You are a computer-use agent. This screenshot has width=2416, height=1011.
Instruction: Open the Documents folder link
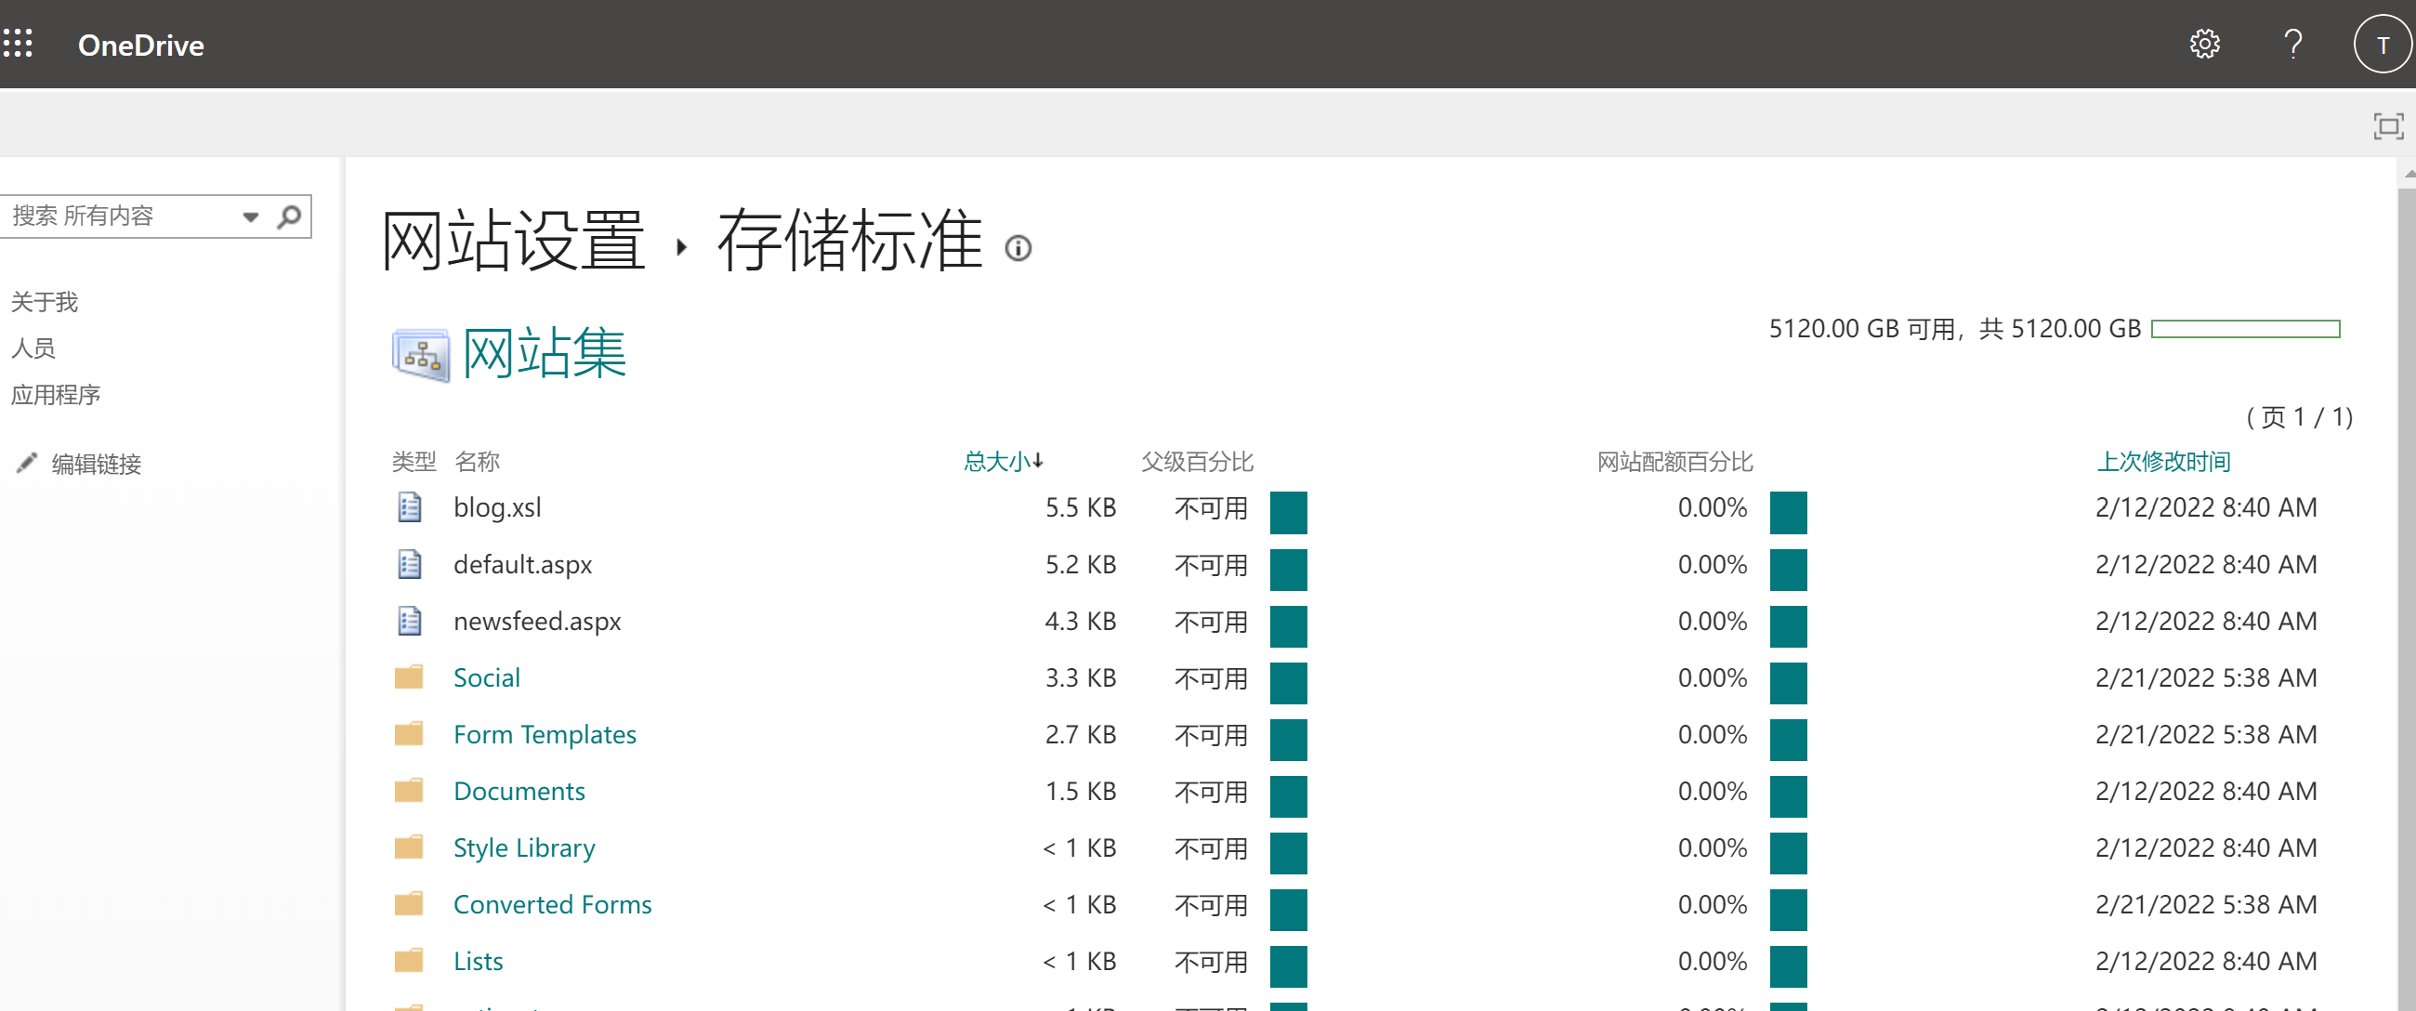coord(519,791)
